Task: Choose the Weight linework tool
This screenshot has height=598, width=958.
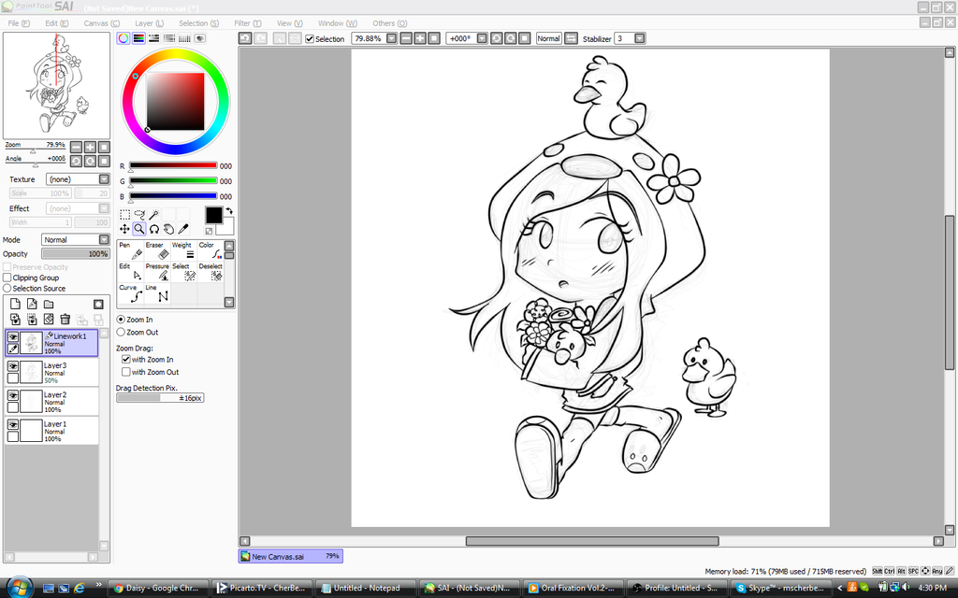Action: 183,250
